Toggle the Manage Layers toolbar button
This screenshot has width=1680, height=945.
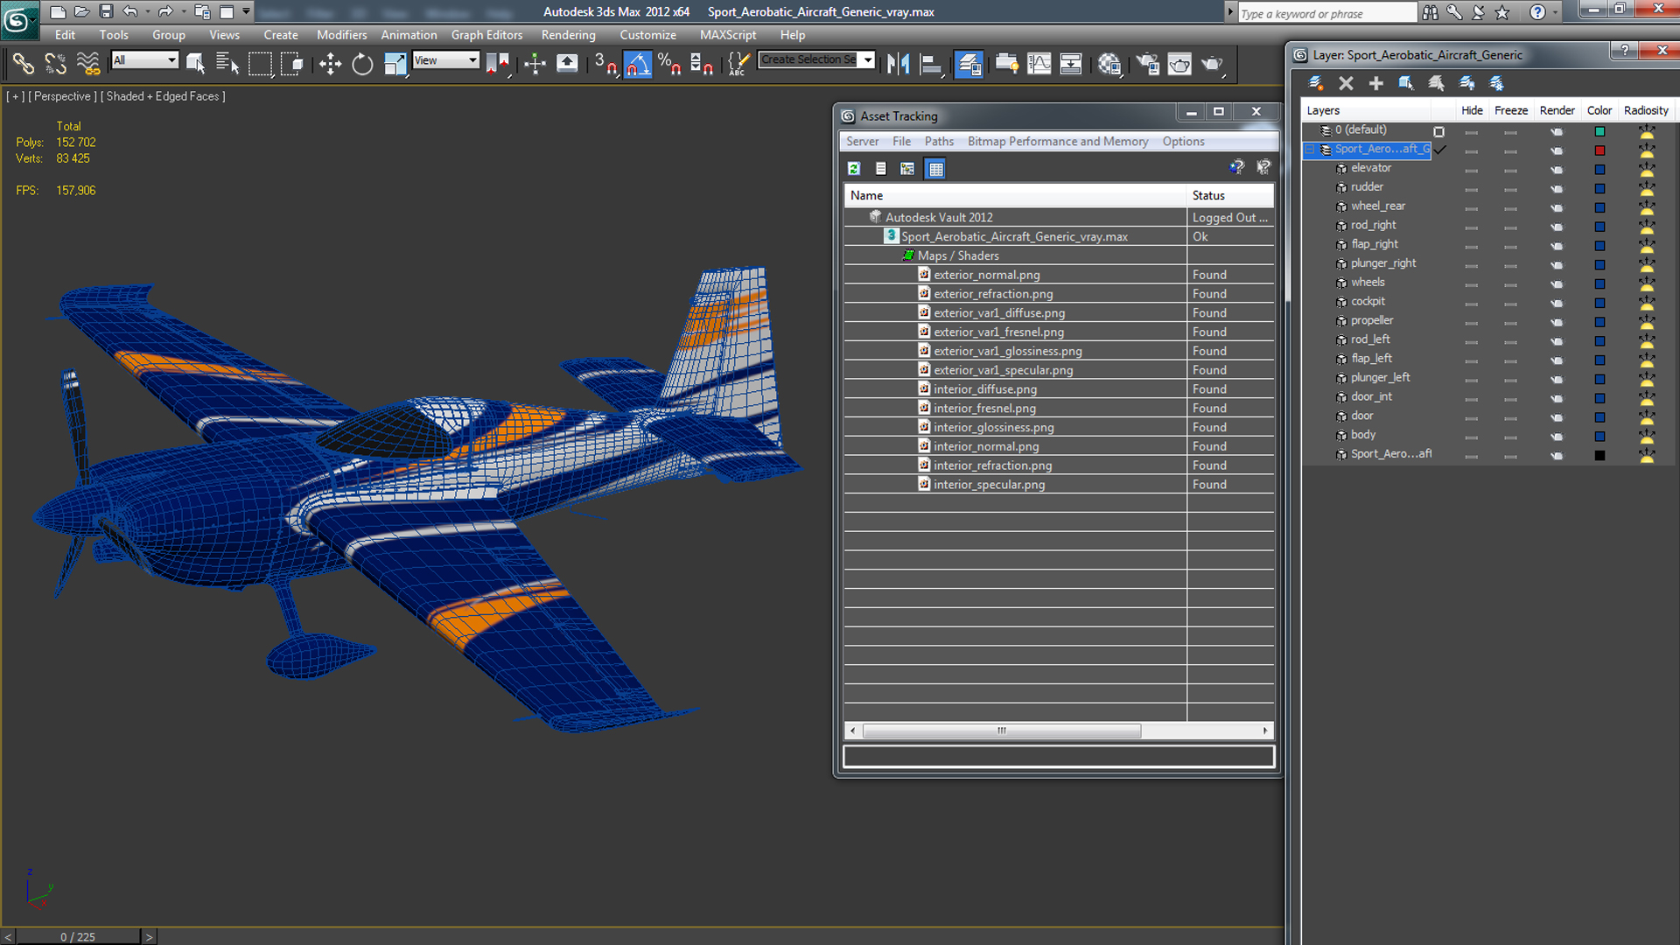(969, 63)
